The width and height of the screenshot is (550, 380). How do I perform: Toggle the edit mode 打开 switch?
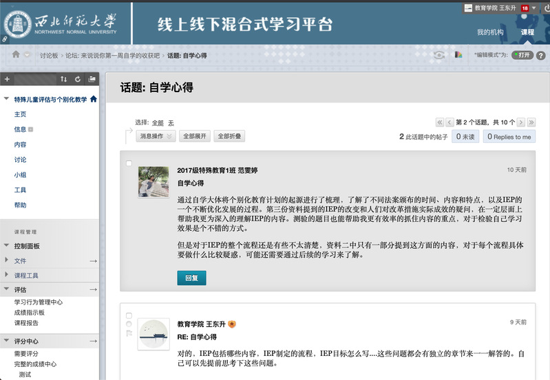521,55
